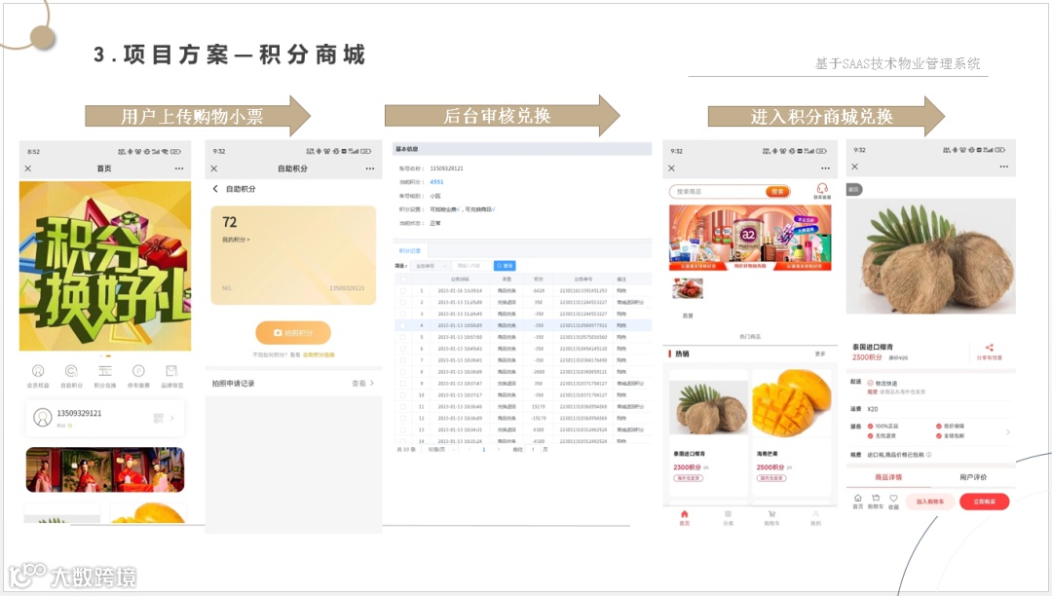Tap the 停车缴费 parking icon
Screen dimensions: 1052x596
[x=138, y=371]
